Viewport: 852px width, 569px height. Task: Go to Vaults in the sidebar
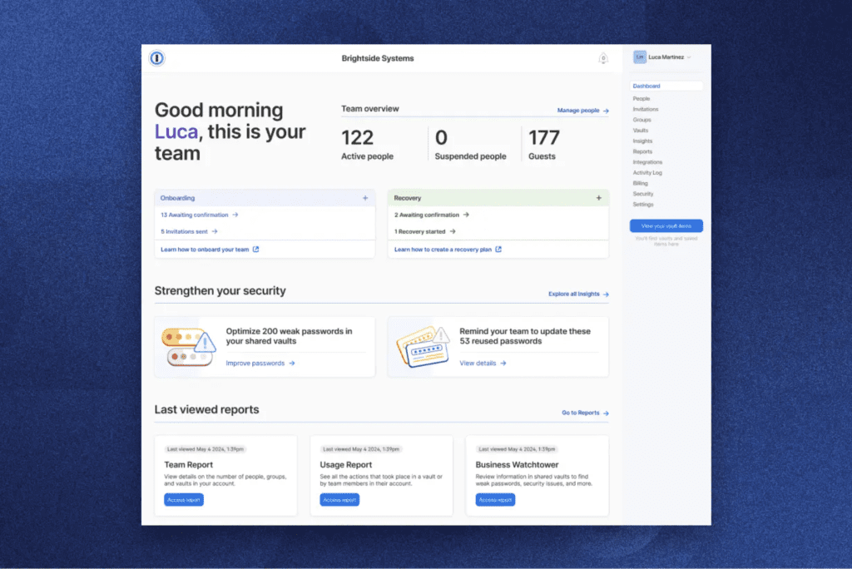tap(641, 131)
